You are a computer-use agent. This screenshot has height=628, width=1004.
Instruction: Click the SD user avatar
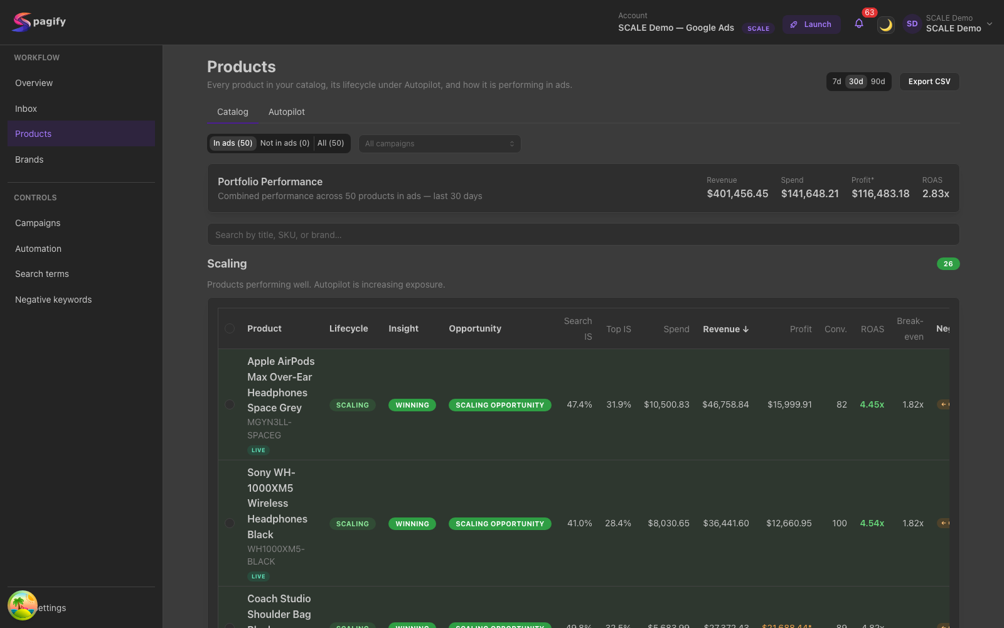(x=912, y=24)
